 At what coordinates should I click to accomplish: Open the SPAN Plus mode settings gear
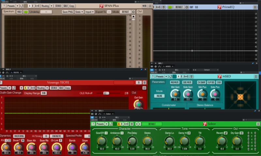[133, 12]
